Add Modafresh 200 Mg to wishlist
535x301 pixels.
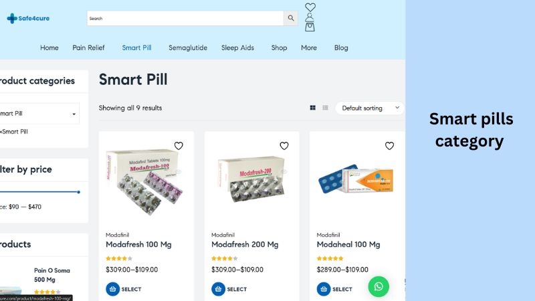(284, 146)
